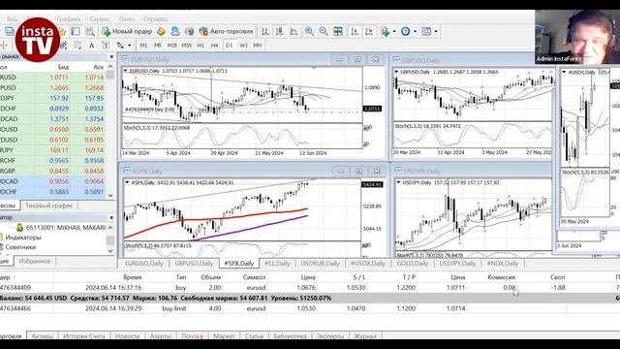Screen dimensions: 620x349
Task: Set timeframe to H1
Action: [201, 46]
